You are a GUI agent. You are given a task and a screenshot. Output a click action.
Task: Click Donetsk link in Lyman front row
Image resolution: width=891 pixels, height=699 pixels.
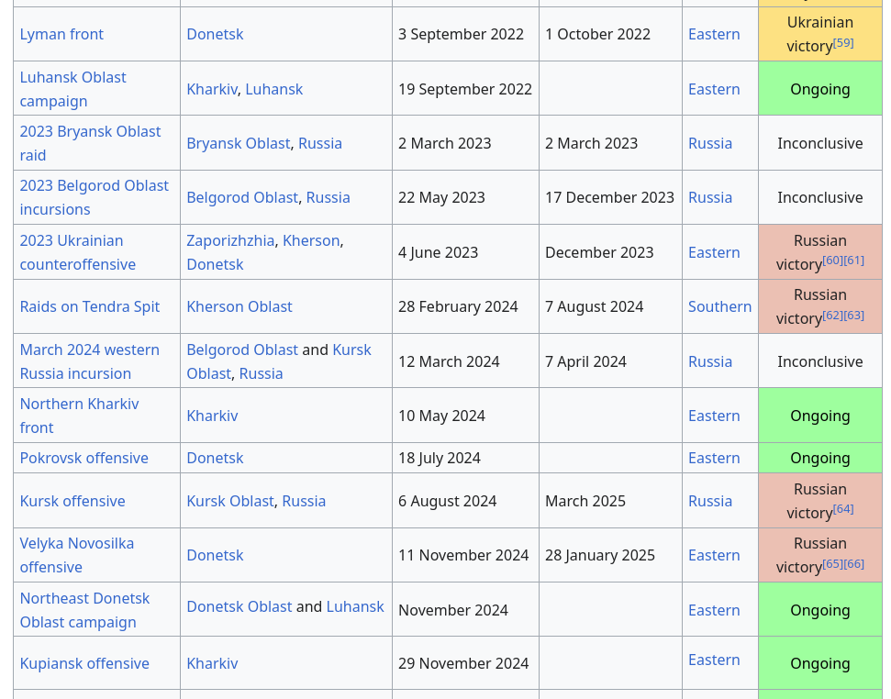point(215,34)
